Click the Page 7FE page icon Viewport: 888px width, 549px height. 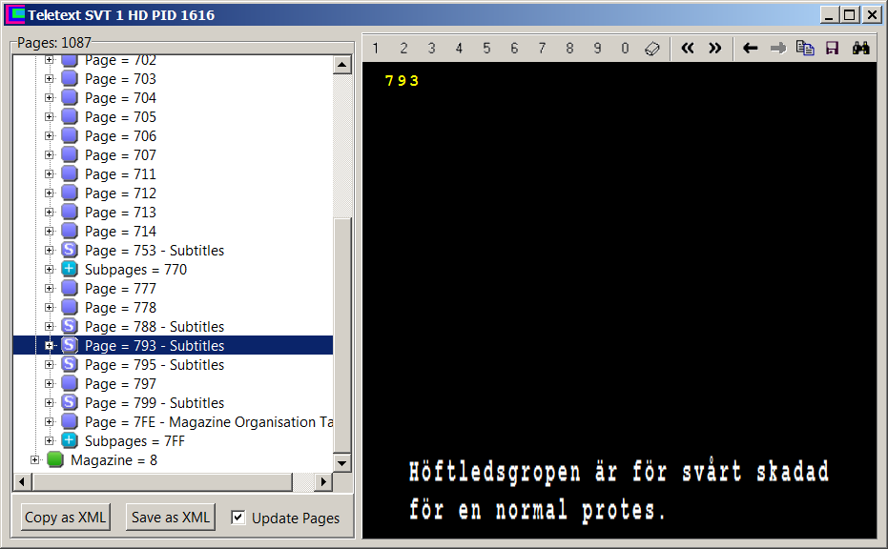(69, 421)
